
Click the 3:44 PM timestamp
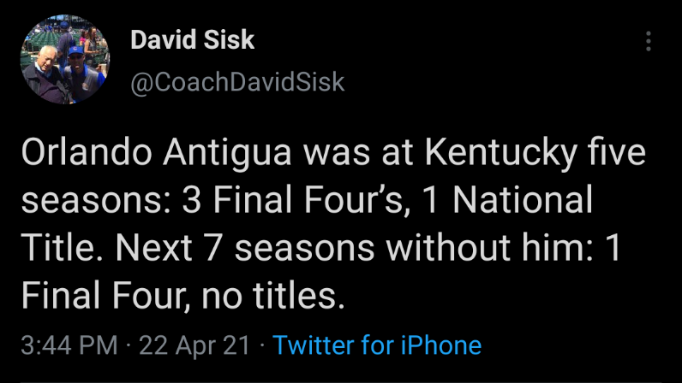click(x=69, y=345)
